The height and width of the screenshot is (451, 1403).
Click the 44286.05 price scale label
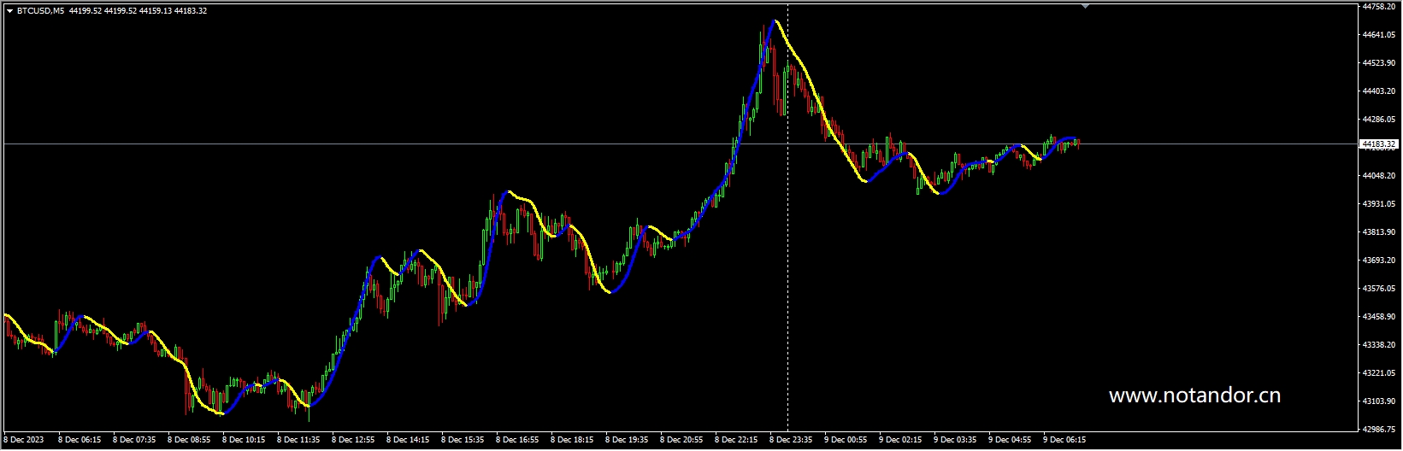(x=1379, y=120)
